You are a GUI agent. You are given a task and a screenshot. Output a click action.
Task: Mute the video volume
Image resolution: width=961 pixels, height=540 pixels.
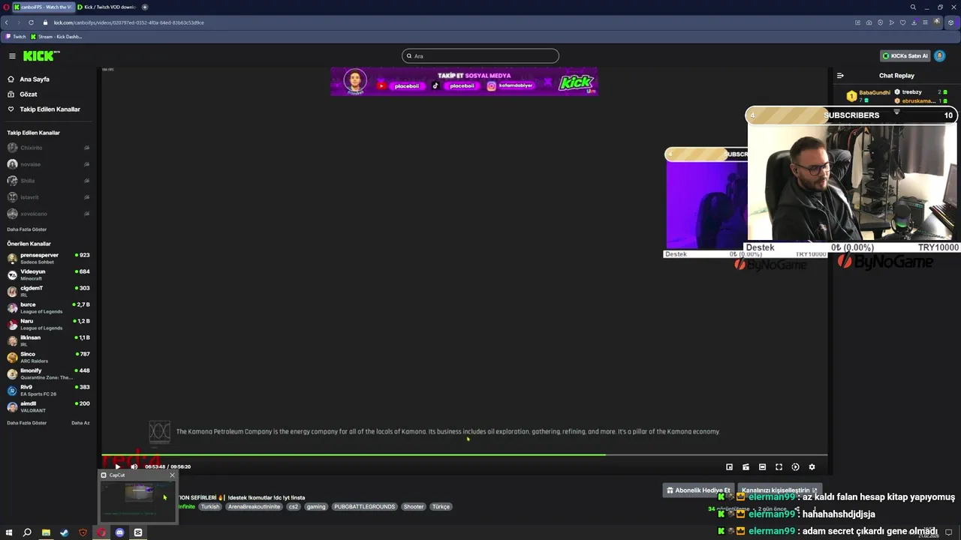pyautogui.click(x=134, y=466)
